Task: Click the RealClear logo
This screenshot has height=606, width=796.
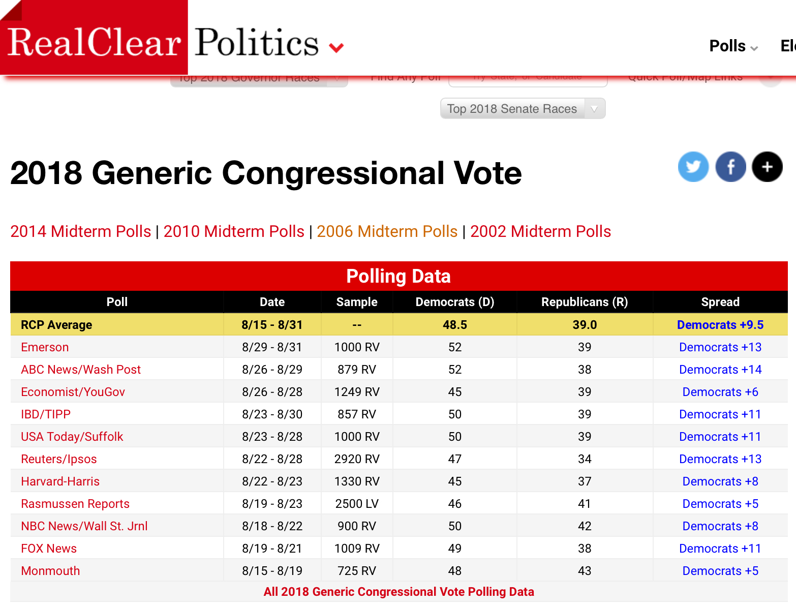Action: pyautogui.click(x=94, y=42)
